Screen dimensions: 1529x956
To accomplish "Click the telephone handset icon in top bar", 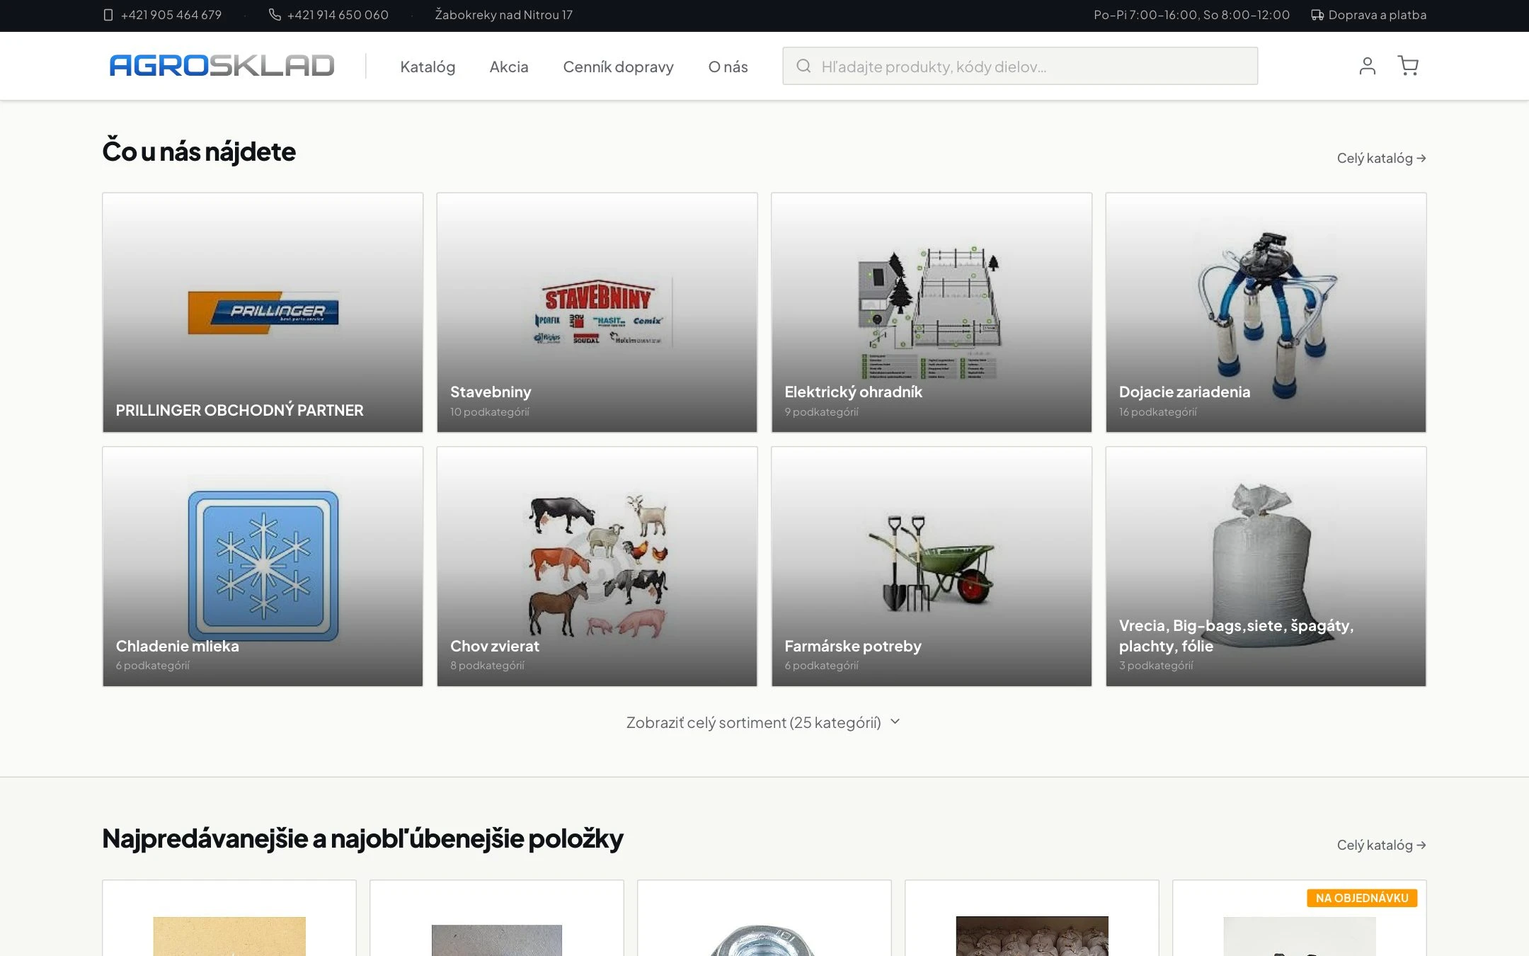I will 275,15.
